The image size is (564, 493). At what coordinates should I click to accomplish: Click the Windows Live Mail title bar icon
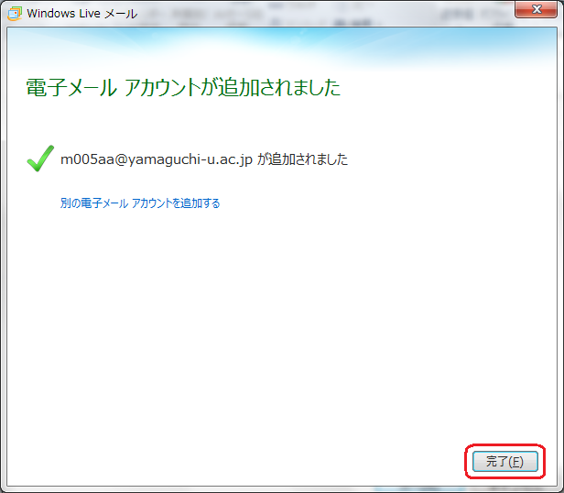point(15,14)
